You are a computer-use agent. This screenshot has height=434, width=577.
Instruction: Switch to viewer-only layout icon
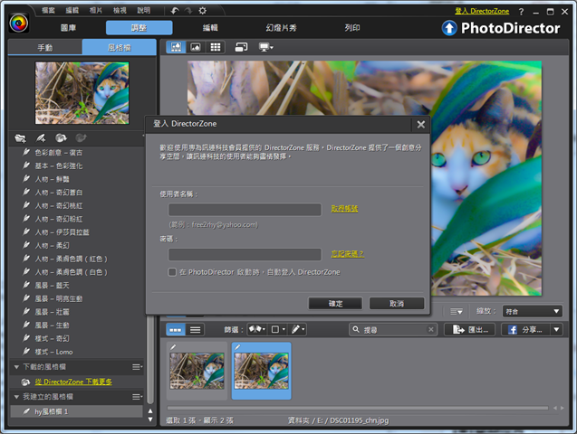[x=196, y=47]
